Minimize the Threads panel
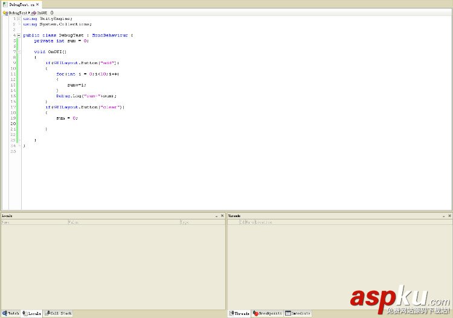Viewport: 453px width, 318px height. 444,216
